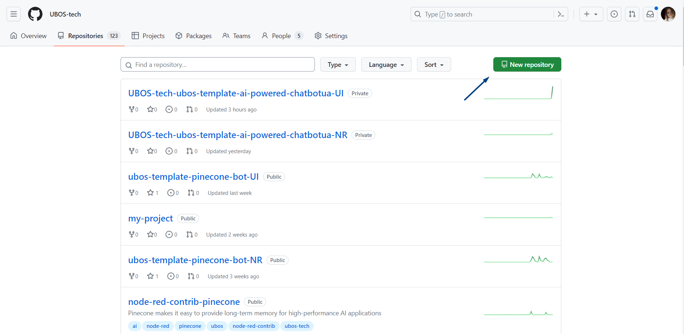Switch to the Overview tab

(28, 36)
